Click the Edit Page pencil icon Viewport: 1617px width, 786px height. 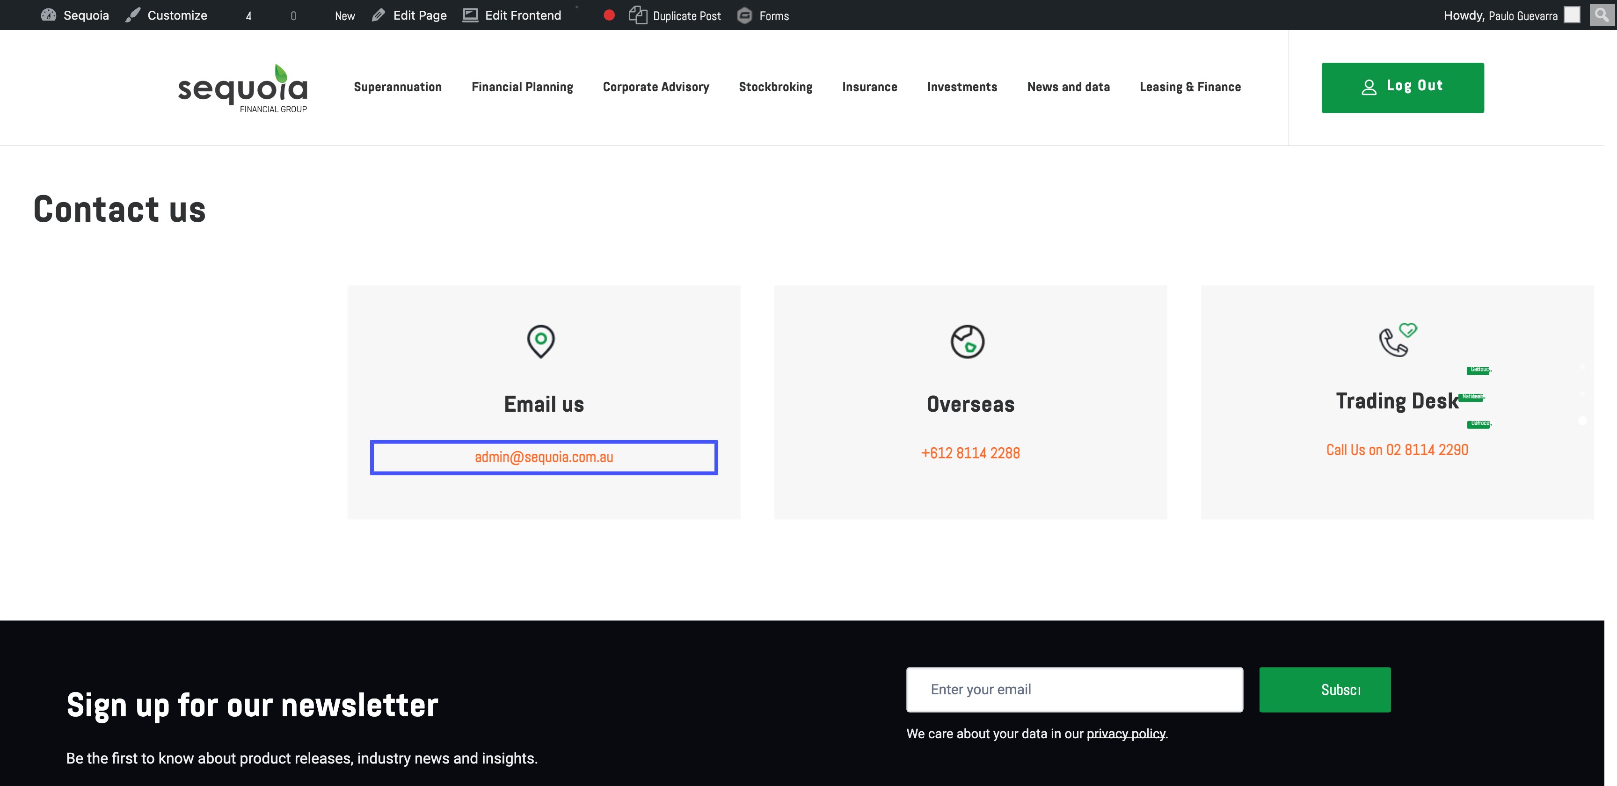[x=378, y=15]
